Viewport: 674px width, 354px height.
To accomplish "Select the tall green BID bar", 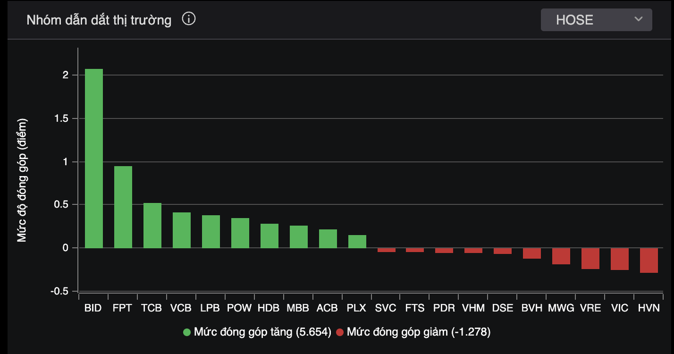I will (x=94, y=159).
